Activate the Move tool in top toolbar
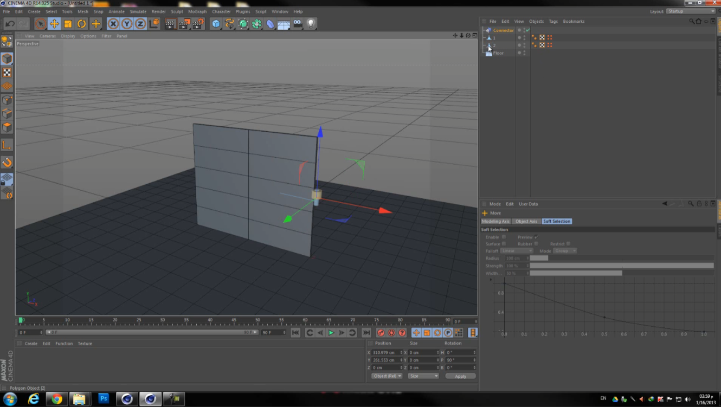 [54, 24]
